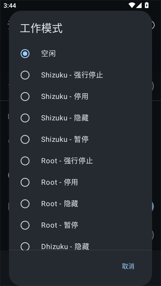161x286 pixels.
Task: Select the Root - 强行停止 mode
Action: 67,161
